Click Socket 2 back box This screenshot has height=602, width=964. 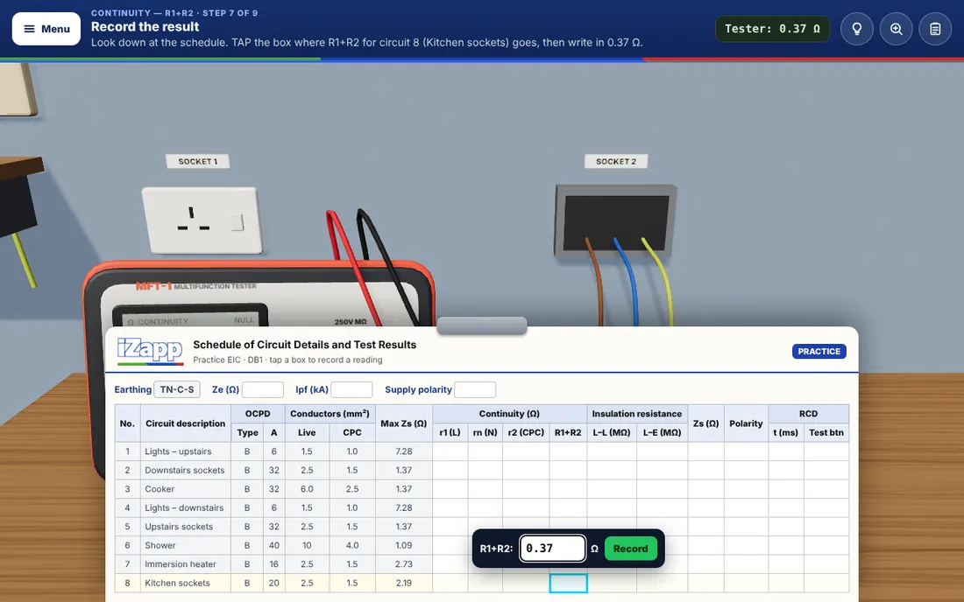pyautogui.click(x=616, y=220)
